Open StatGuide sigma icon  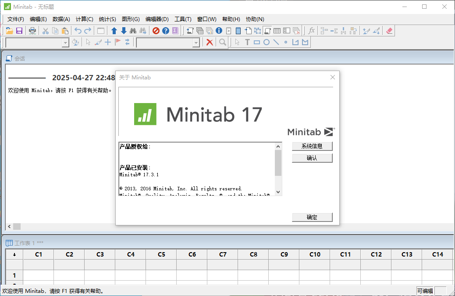pos(175,31)
